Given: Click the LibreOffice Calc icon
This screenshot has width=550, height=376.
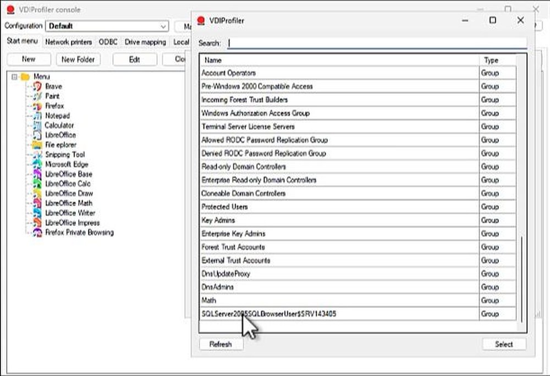Looking at the screenshot, I should (x=37, y=184).
